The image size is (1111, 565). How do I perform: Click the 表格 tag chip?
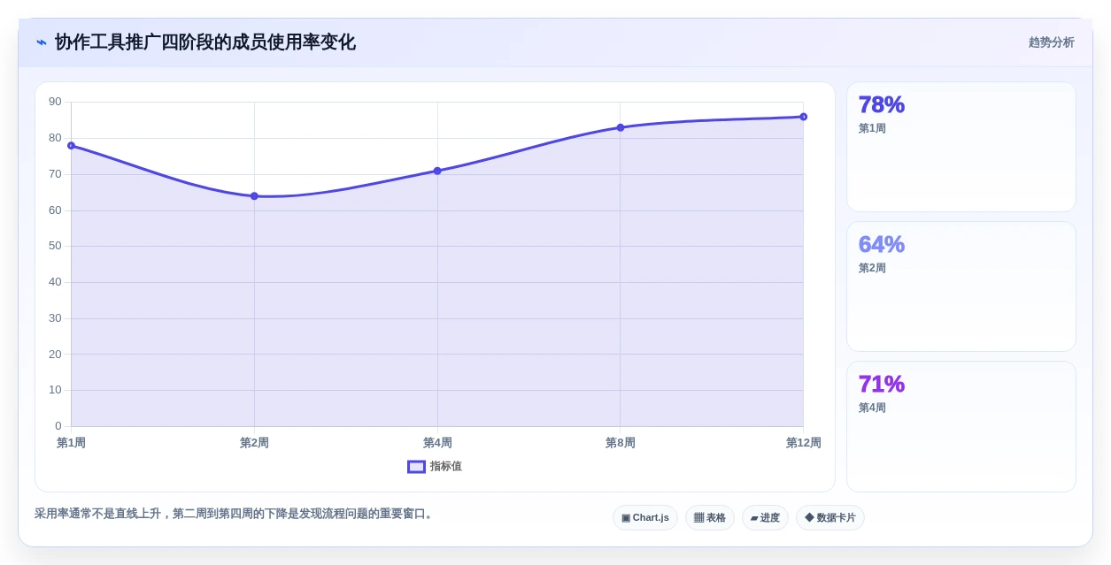click(x=710, y=518)
